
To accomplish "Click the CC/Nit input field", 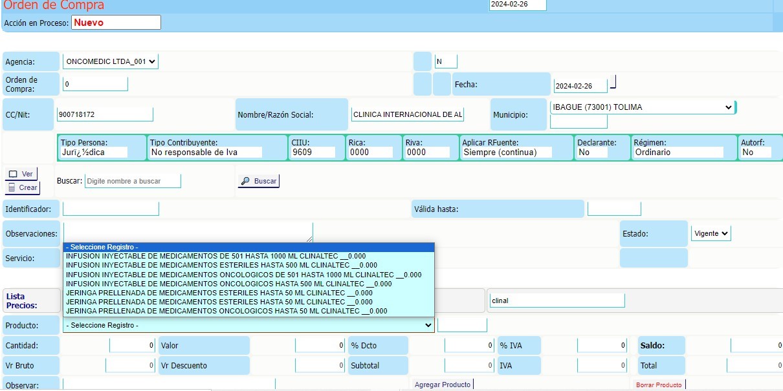I will tap(105, 114).
